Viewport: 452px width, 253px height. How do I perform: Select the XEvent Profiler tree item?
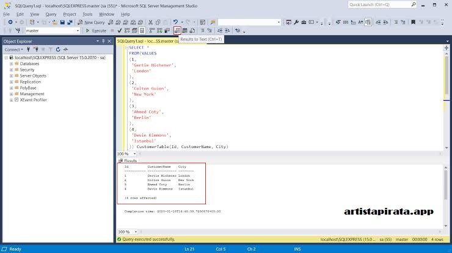coord(33,100)
